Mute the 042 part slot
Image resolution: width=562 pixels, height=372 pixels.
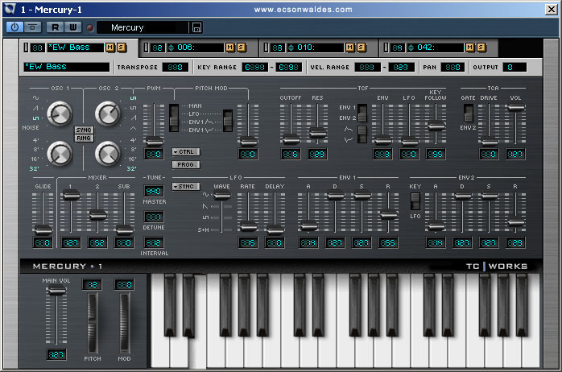tap(470, 48)
